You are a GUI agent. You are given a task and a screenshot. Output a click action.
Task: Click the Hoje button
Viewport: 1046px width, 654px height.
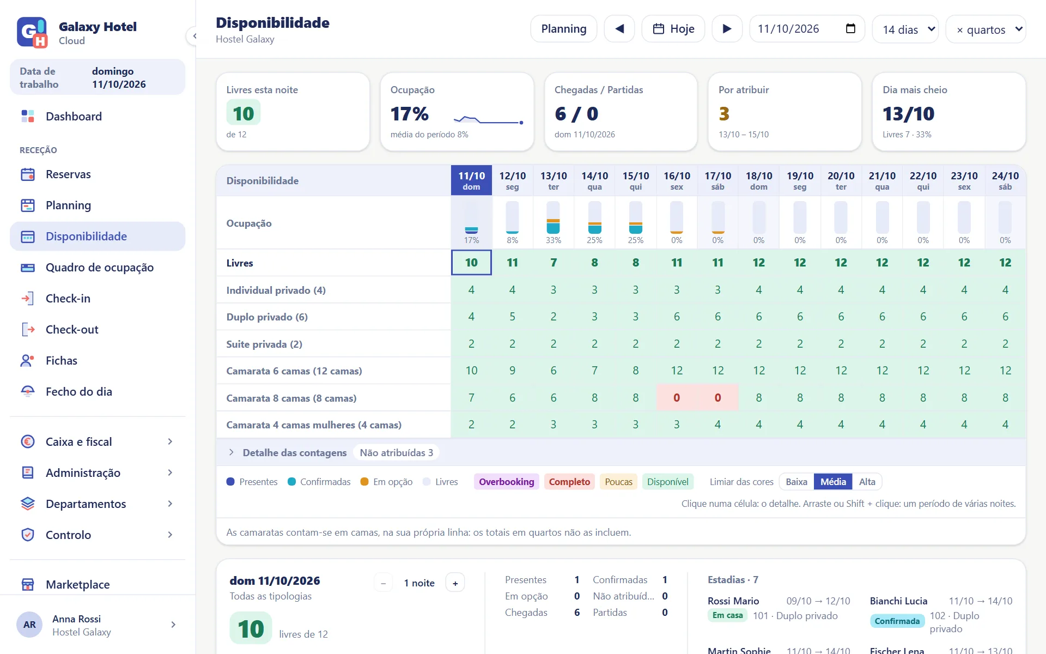coord(673,29)
